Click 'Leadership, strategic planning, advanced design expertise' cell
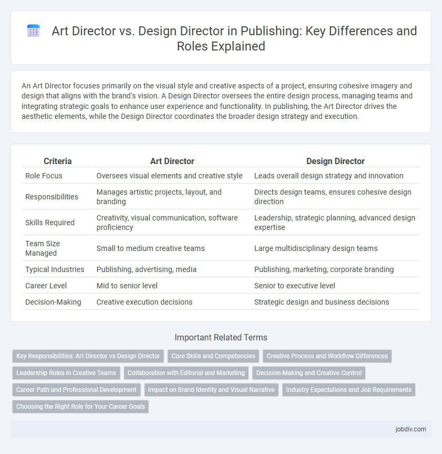 pyautogui.click(x=335, y=223)
